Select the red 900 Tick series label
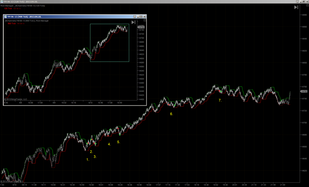Screen dimensions: 309x187 point(12,23)
